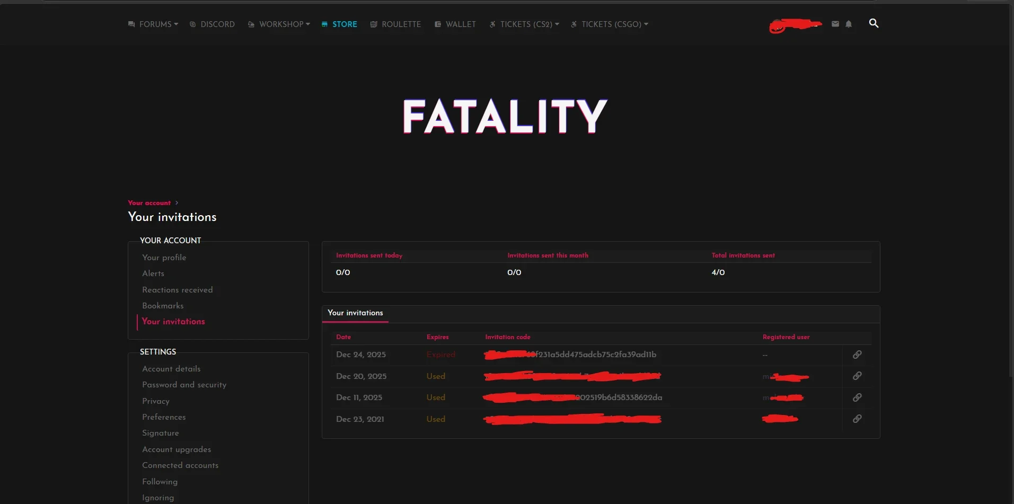Screen dimensions: 1014x504
Task: Click the Date column header
Action: click(343, 337)
